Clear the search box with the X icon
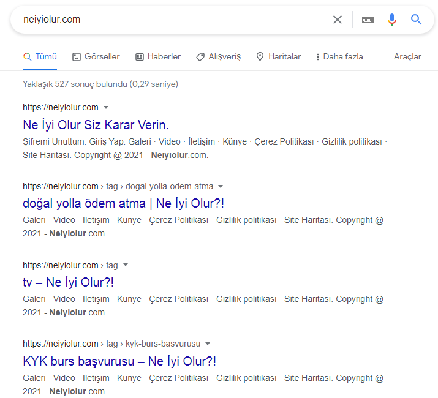438x398 pixels. (338, 20)
